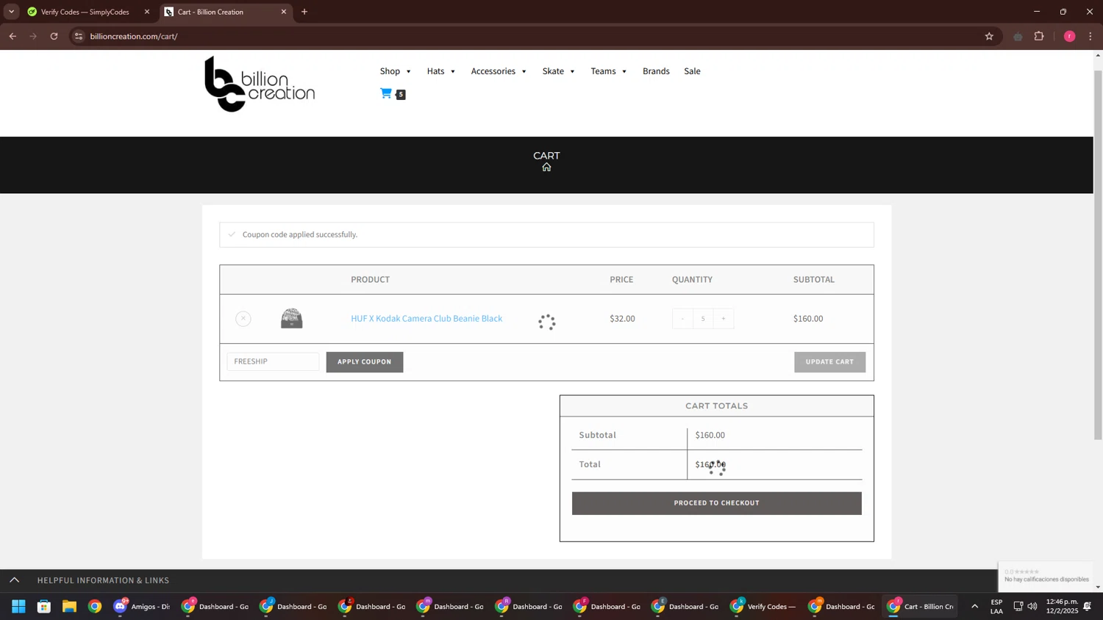The width and height of the screenshot is (1103, 620).
Task: Click the beanie product thumbnail
Action: point(292,319)
